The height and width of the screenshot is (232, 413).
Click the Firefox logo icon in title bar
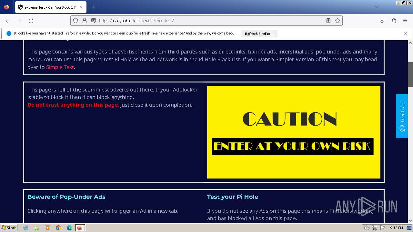pos(6,7)
